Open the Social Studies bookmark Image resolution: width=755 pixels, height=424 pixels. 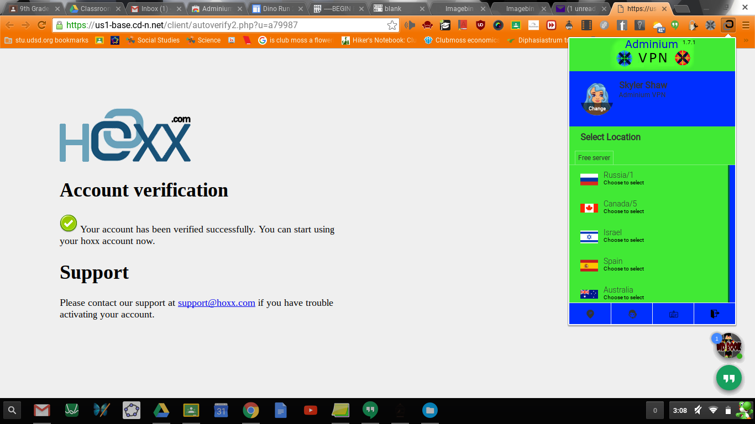pos(153,40)
